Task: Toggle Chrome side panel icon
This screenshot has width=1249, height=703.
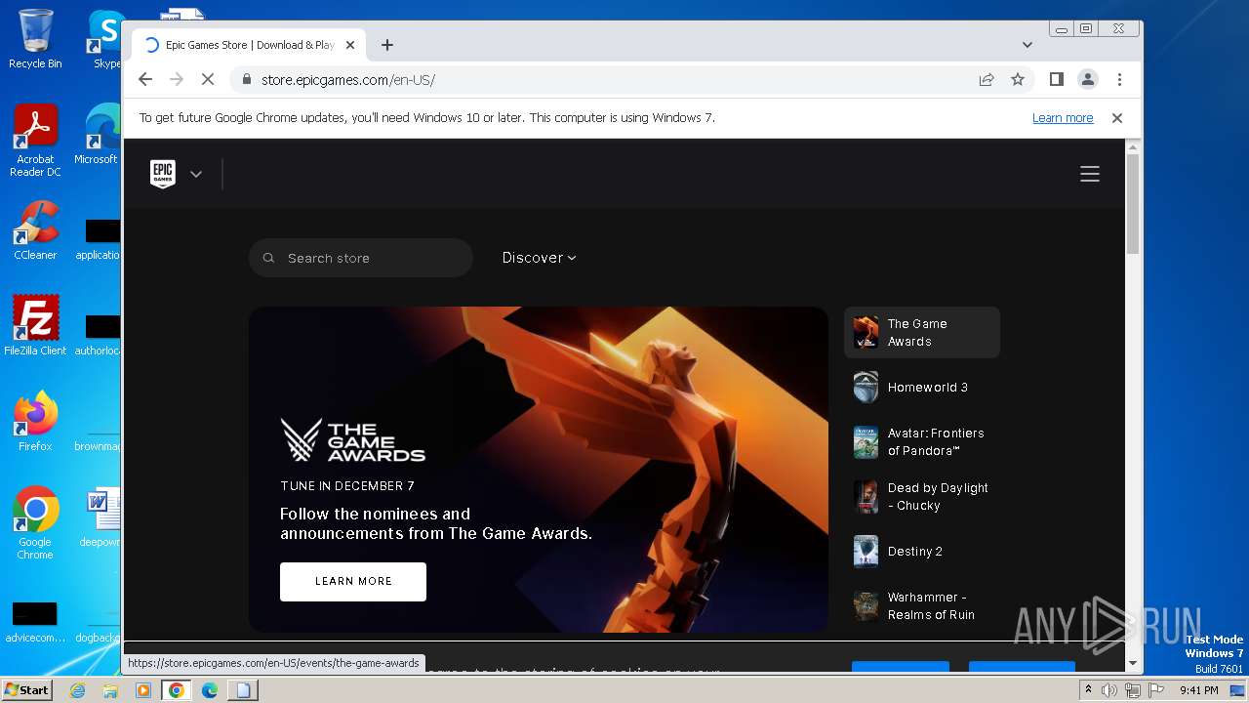Action: pyautogui.click(x=1056, y=79)
